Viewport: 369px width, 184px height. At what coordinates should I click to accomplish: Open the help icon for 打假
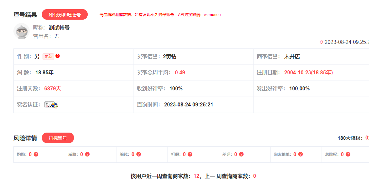tap(190, 154)
